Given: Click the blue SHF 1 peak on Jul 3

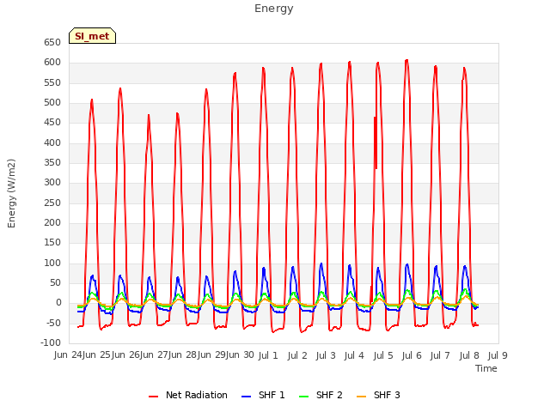Looking at the screenshot, I should 321,264.
